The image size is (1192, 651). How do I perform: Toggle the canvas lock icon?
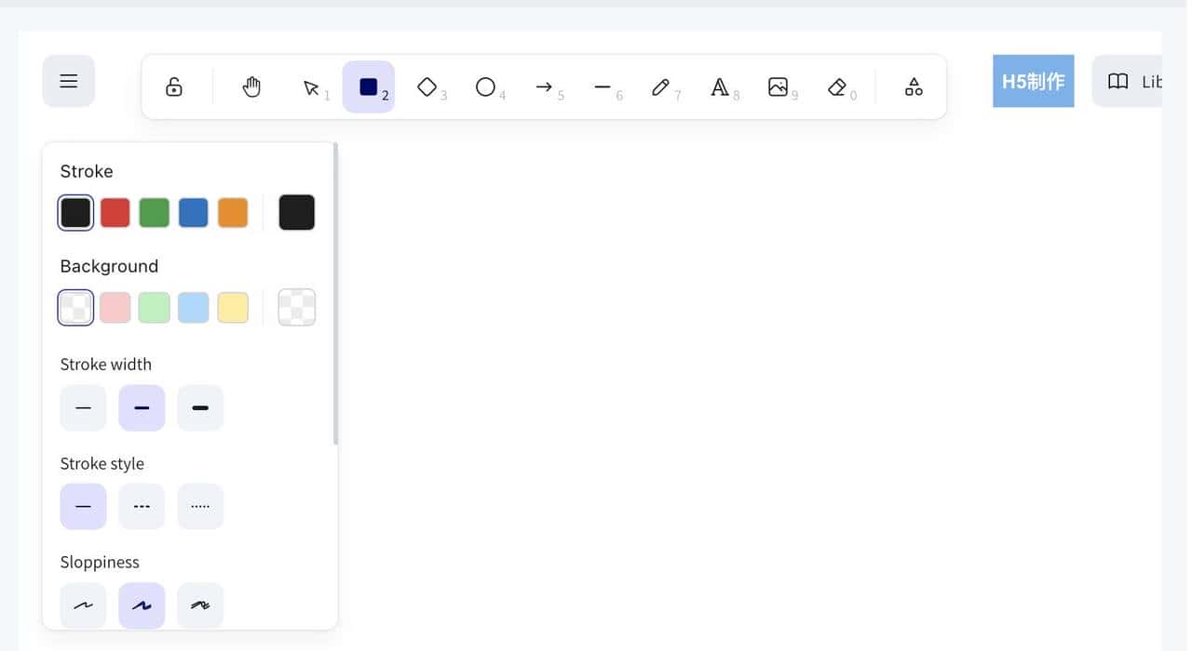point(173,85)
